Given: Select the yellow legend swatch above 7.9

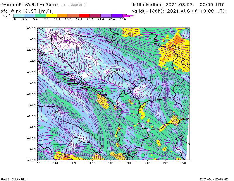Looking at the screenshot, I should [x=51, y=16].
